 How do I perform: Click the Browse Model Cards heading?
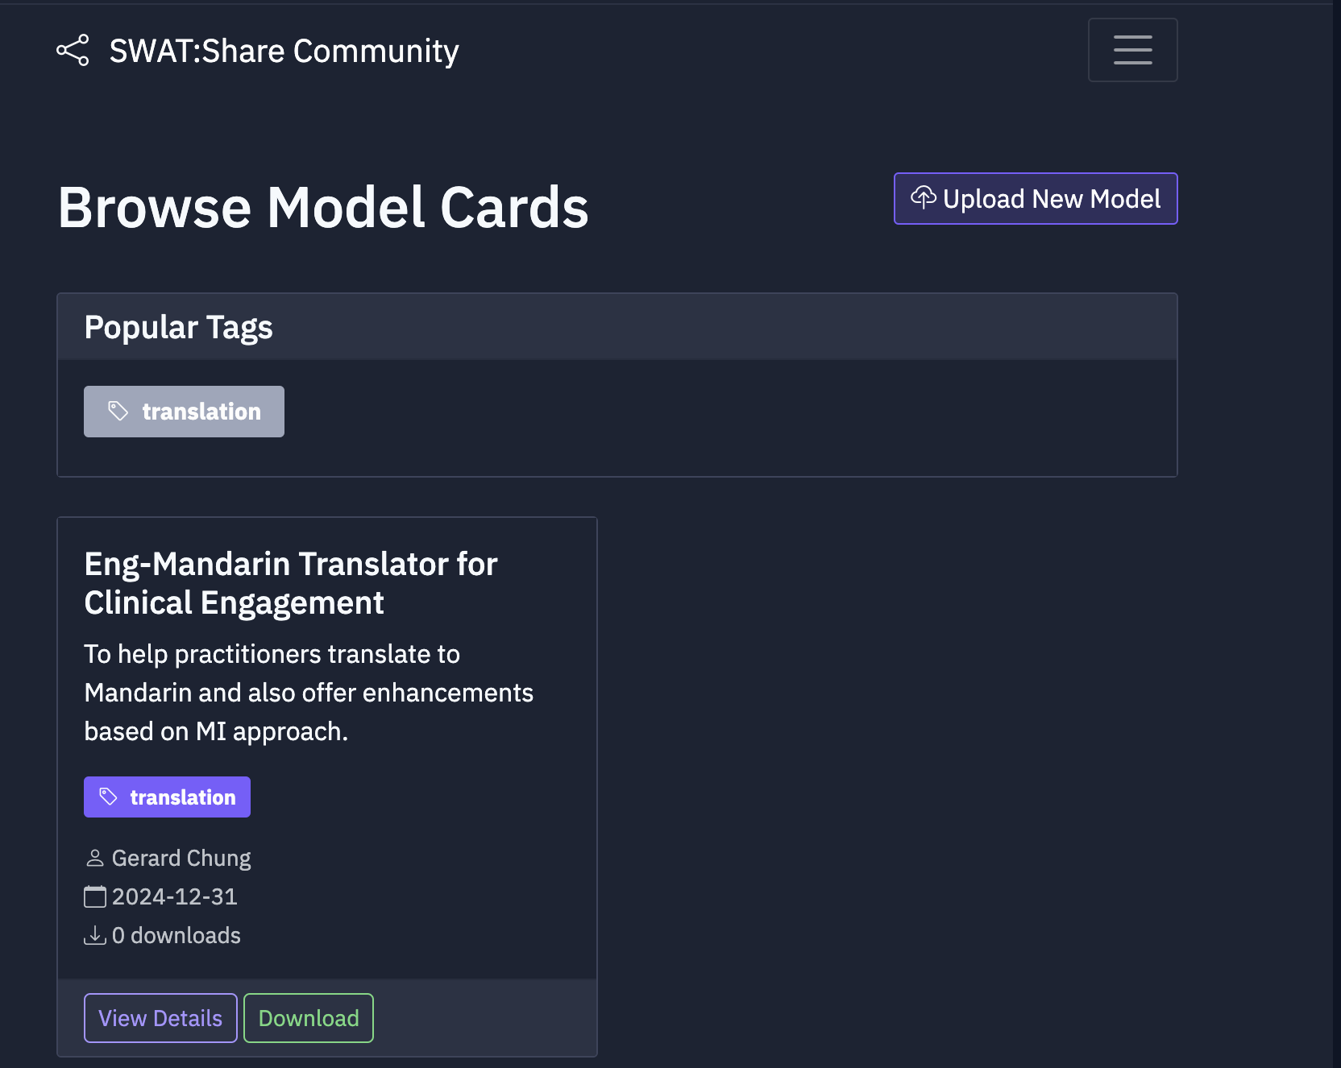point(323,208)
